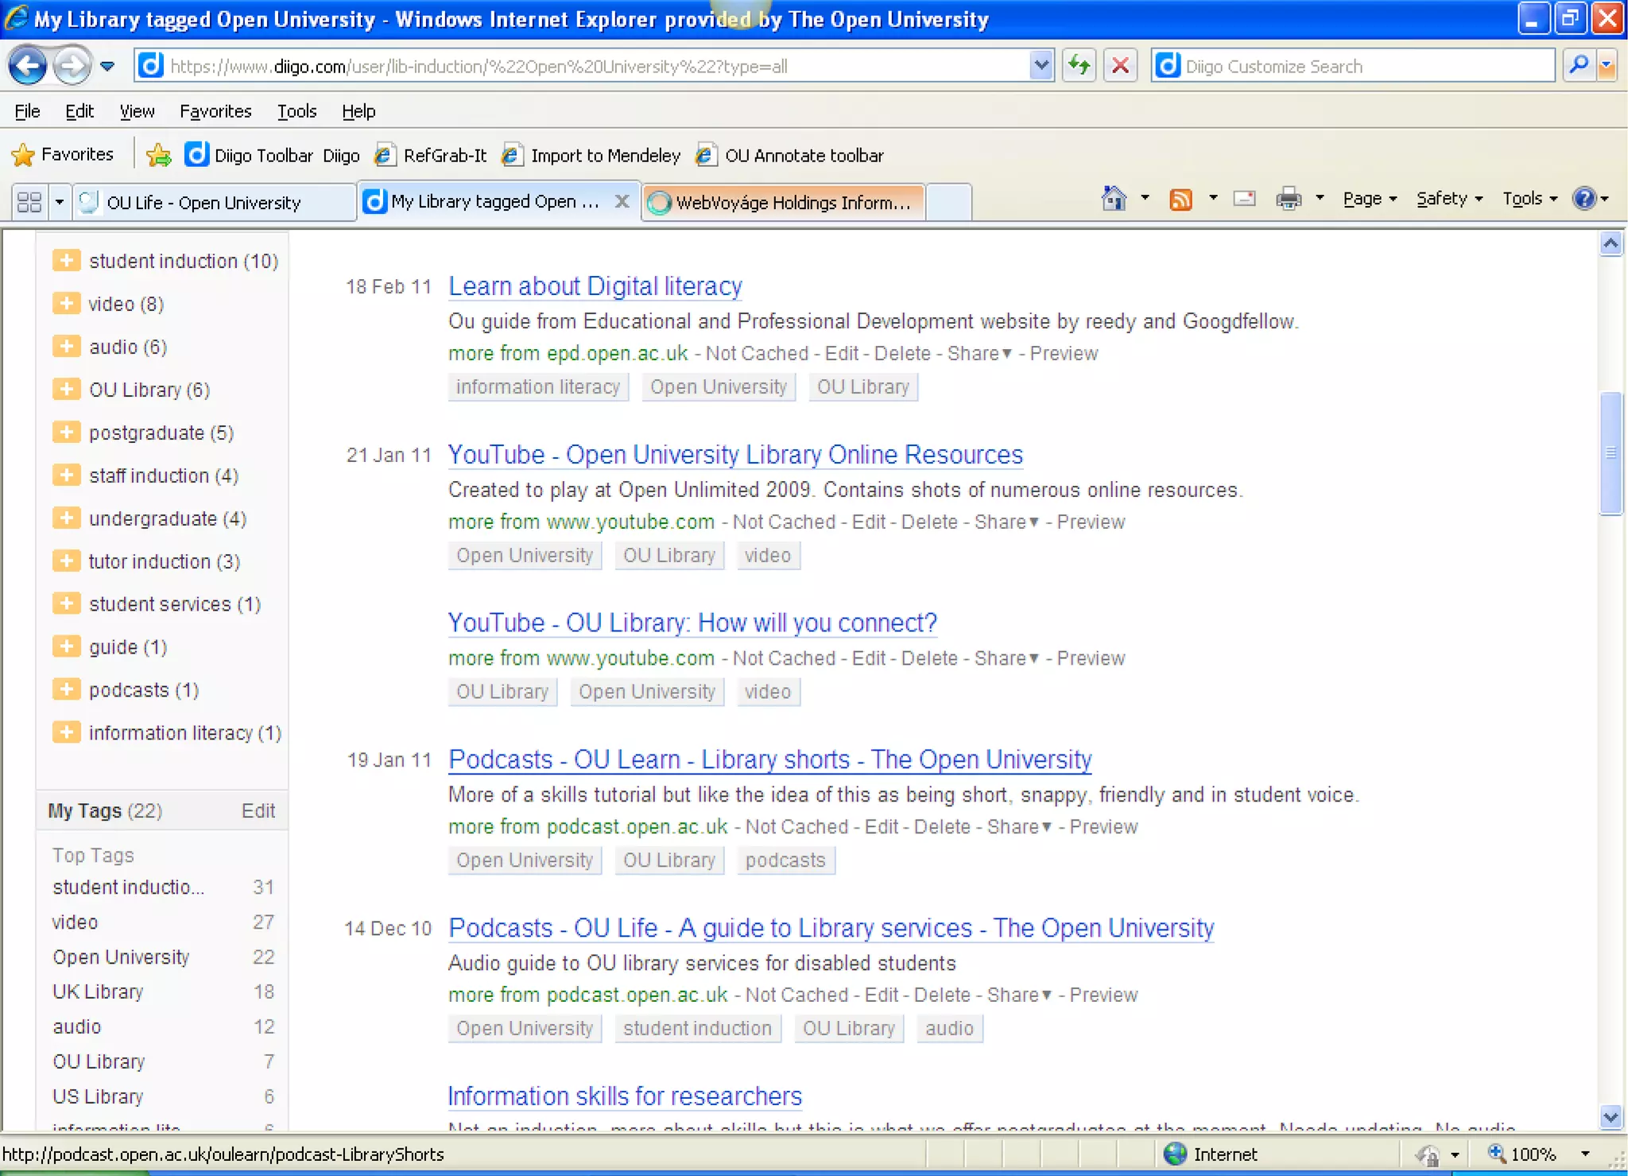The width and height of the screenshot is (1628, 1176).
Task: Click the search magnifier icon
Action: tap(1578, 65)
